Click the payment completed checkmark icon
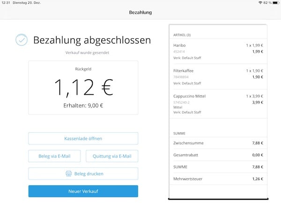Image resolution: width=281 pixels, height=211 pixels. [x=22, y=40]
